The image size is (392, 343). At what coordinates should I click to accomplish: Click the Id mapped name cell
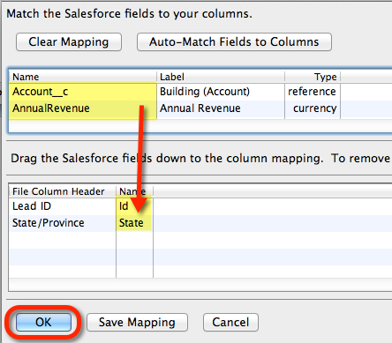click(134, 206)
